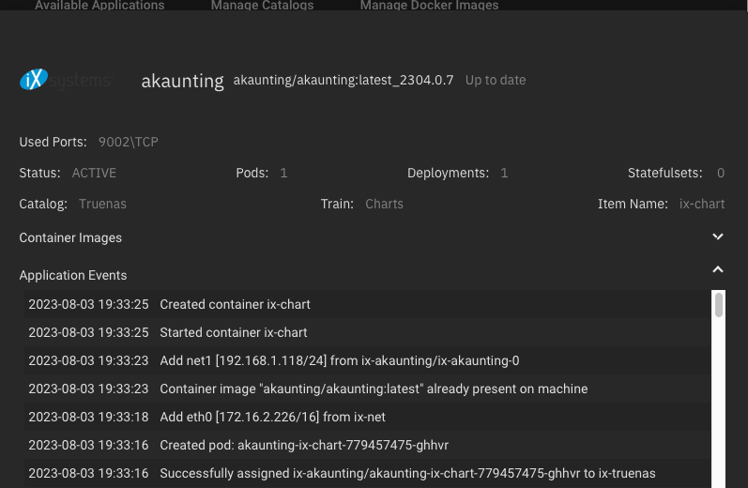Click the Container Images heading
748x488 pixels.
tap(70, 237)
